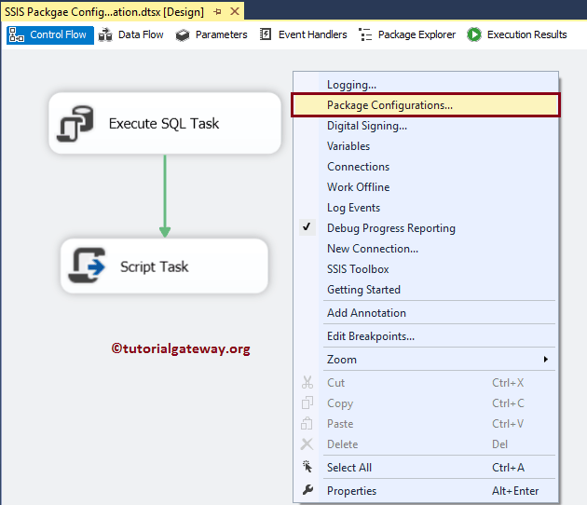Select Getting Started menu item
Image resolution: width=587 pixels, height=505 pixels.
pos(426,290)
